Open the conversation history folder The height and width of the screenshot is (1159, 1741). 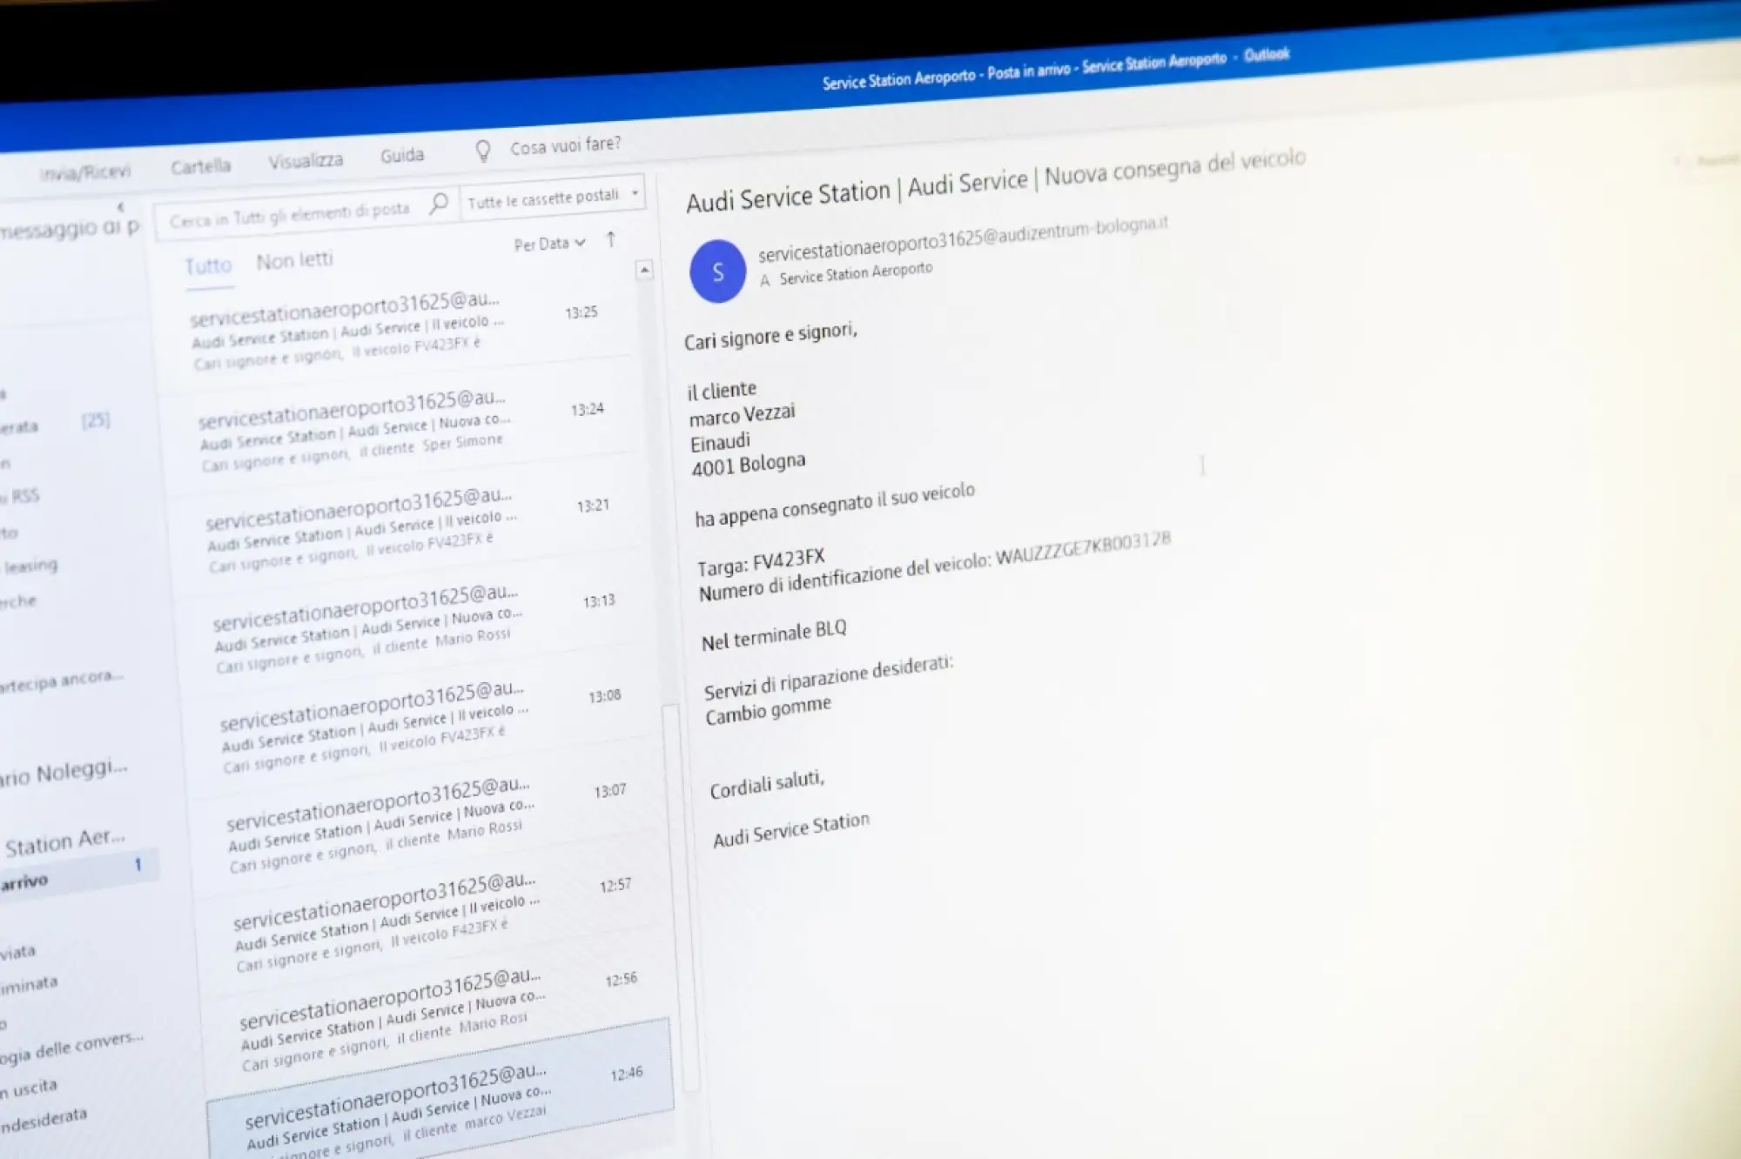click(x=71, y=1047)
